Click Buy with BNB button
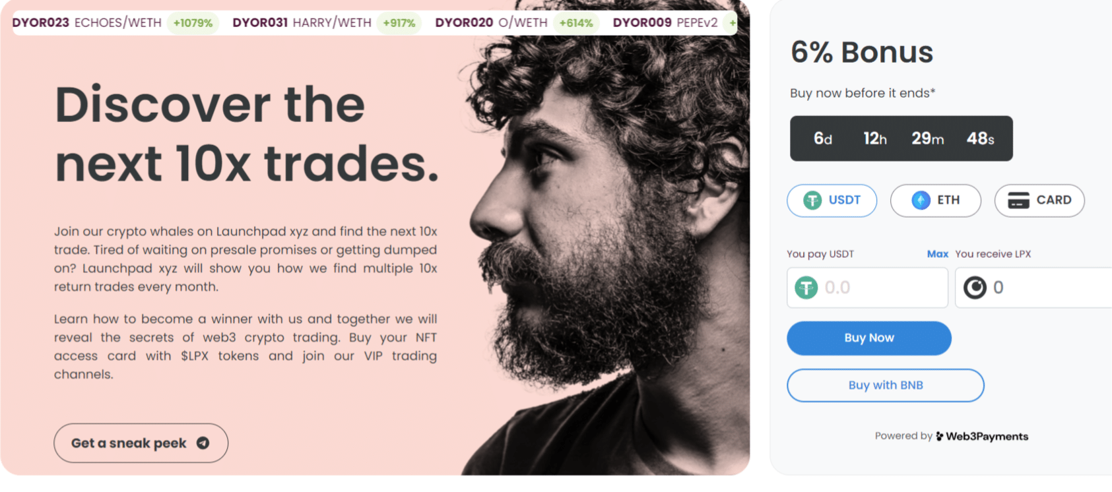The image size is (1112, 492). pos(885,385)
